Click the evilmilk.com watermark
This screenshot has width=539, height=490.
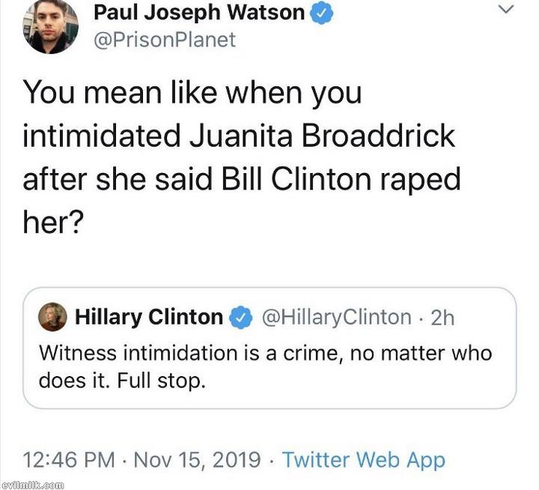[32, 486]
